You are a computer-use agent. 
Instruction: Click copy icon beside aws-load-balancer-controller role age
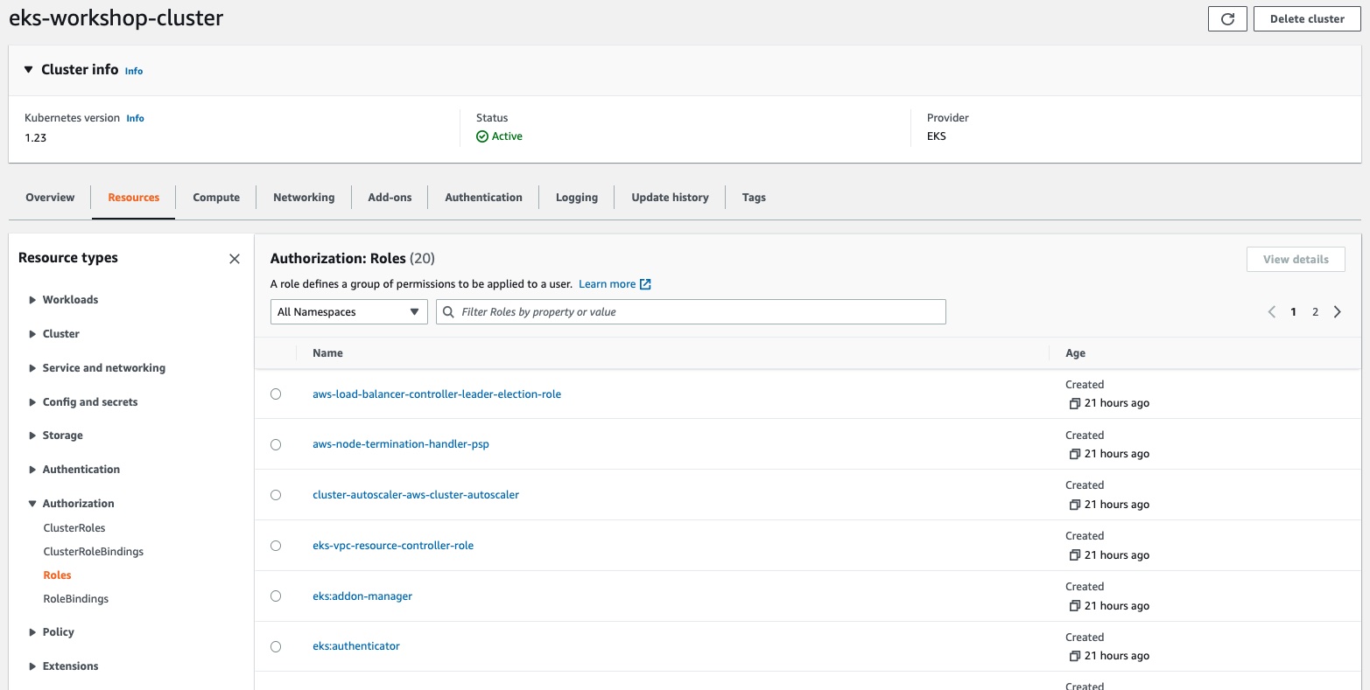1074,404
